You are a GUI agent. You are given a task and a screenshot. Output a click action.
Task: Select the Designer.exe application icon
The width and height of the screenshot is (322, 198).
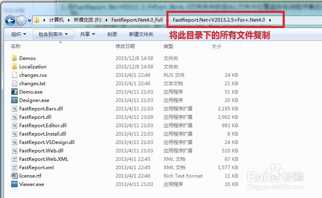(x=14, y=100)
